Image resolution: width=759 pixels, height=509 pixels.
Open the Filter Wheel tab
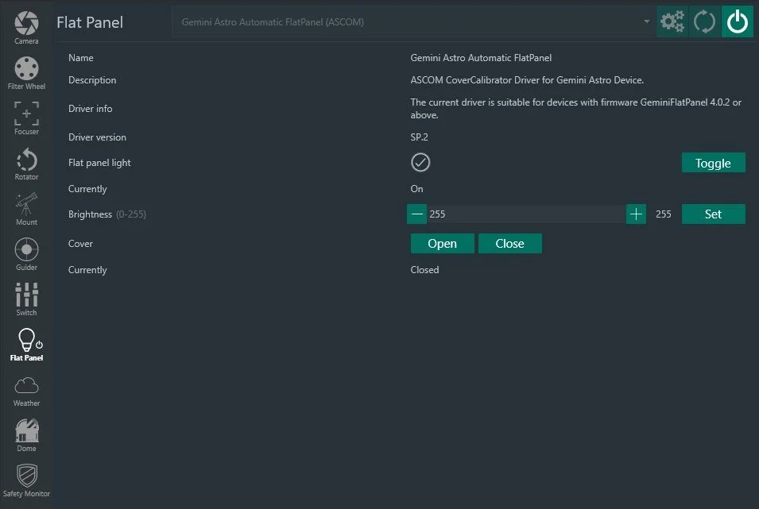(x=26, y=73)
